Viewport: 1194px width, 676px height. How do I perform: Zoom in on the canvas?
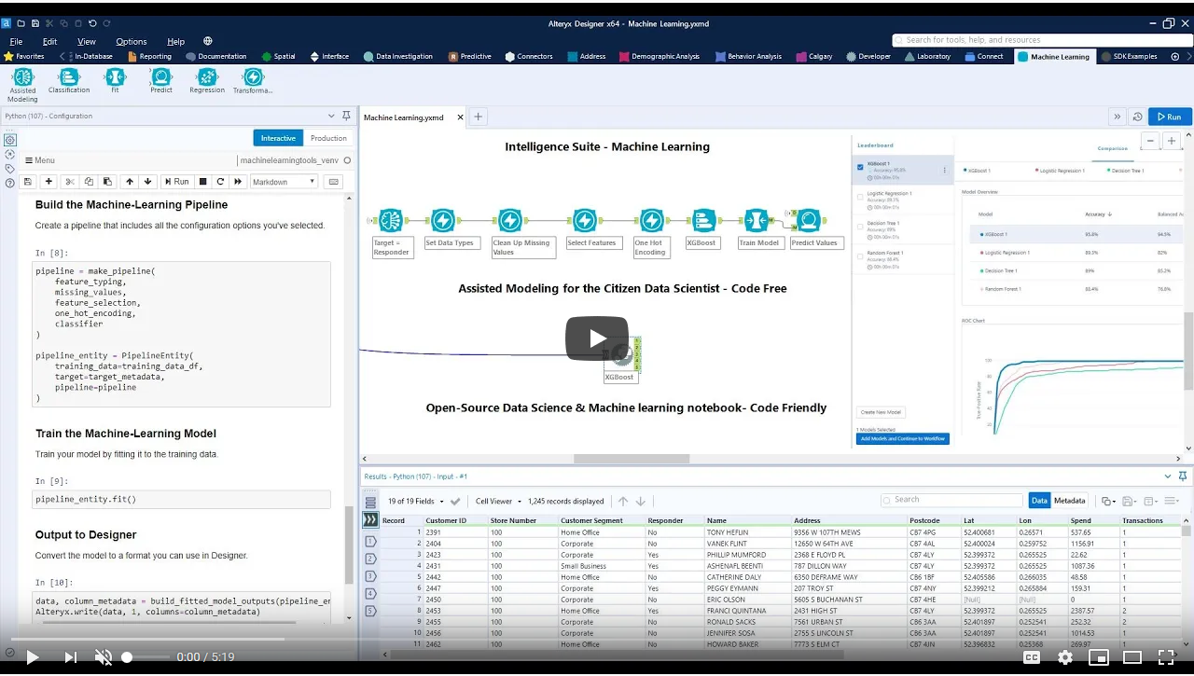coord(1172,141)
